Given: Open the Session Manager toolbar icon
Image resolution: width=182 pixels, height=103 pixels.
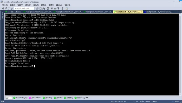Looking at the screenshot, I should coord(3,8).
